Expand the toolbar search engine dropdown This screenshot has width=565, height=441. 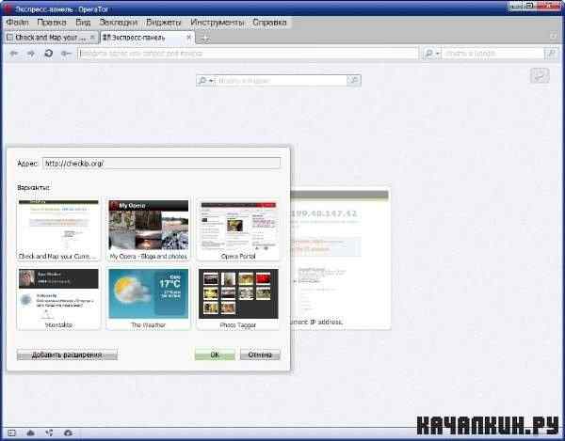point(431,54)
